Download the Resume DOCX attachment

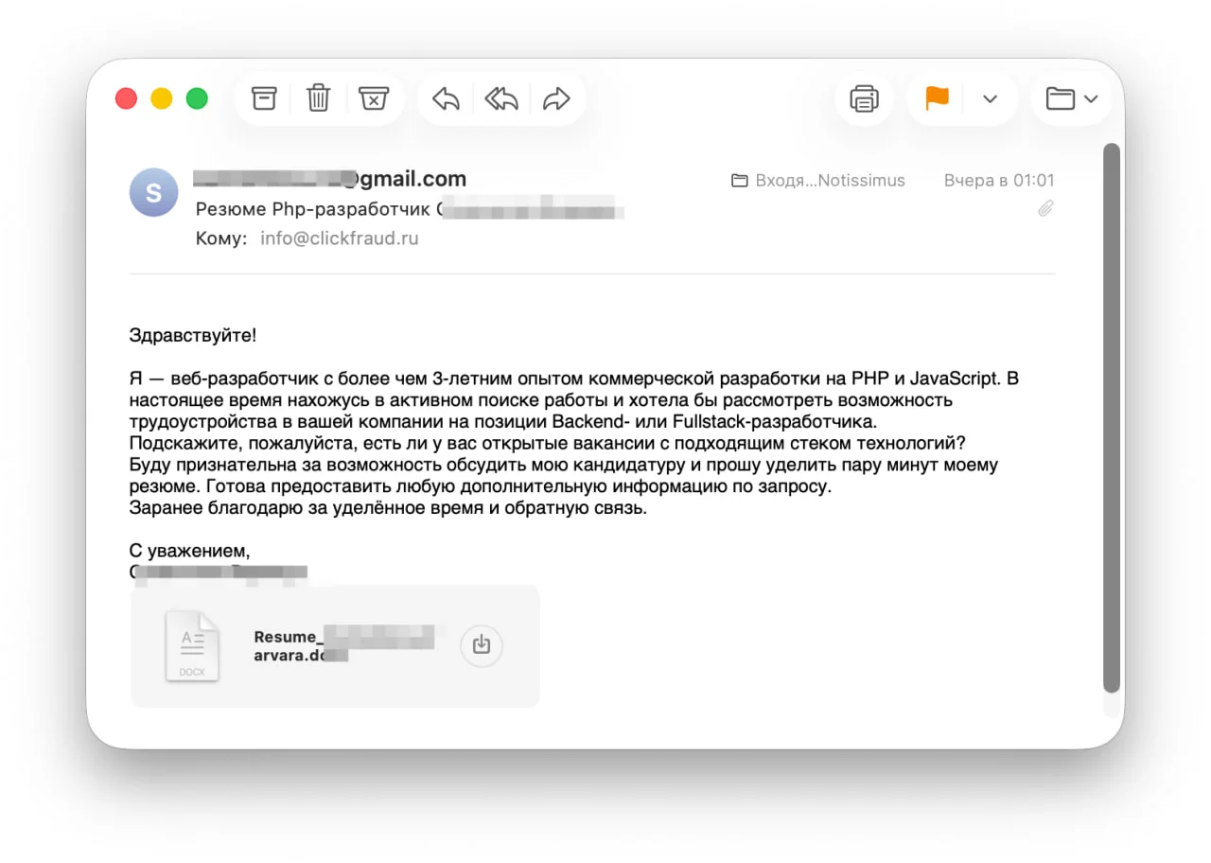(x=482, y=645)
